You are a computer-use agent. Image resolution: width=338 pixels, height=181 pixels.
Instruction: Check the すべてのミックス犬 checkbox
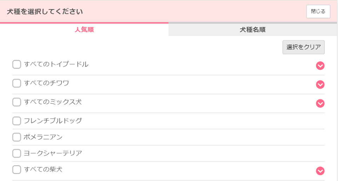pyautogui.click(x=16, y=102)
